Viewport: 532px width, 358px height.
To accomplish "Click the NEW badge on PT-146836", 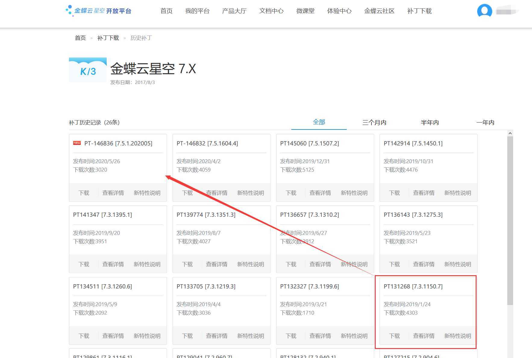I will pyautogui.click(x=77, y=143).
